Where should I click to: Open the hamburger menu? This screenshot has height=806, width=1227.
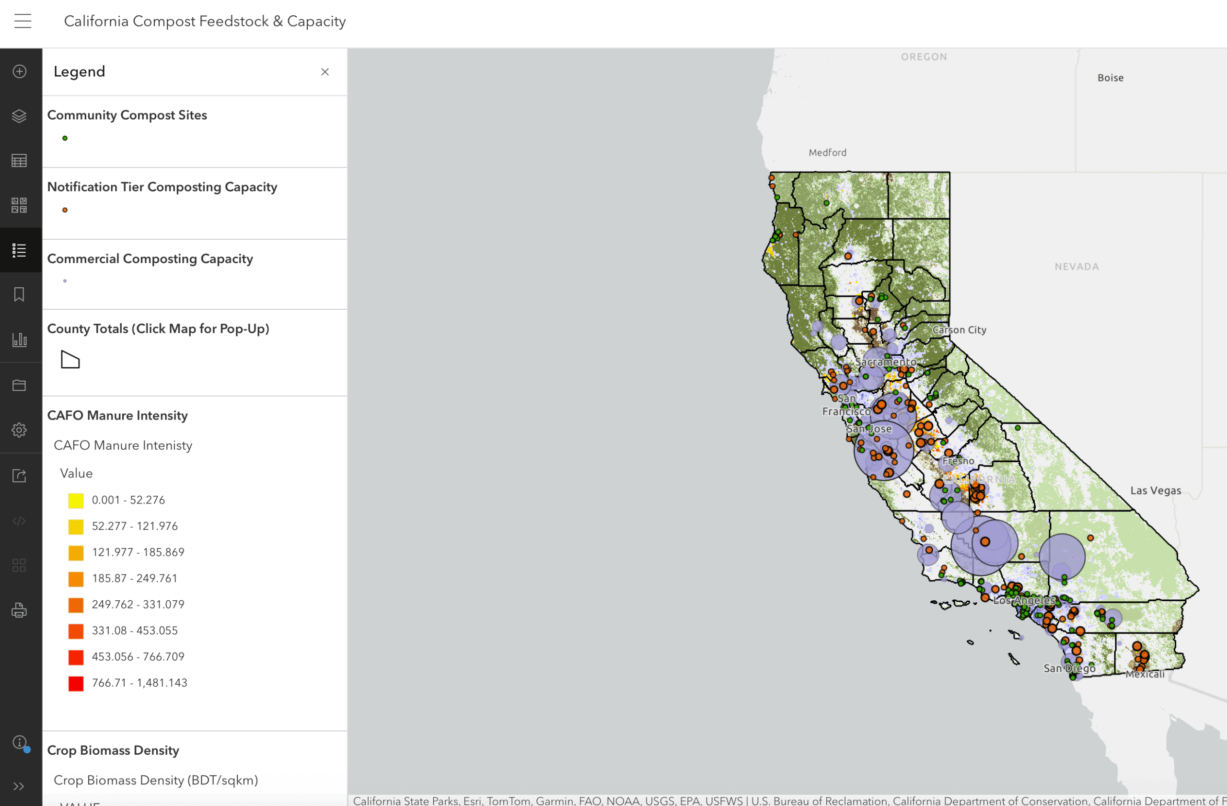click(x=23, y=21)
